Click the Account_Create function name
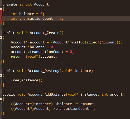 45,33
